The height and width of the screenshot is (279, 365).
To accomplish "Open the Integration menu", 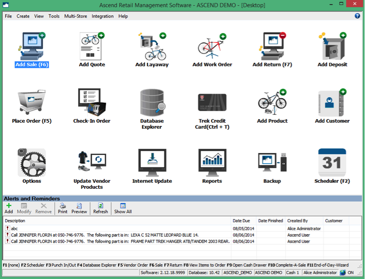I will tap(102, 16).
